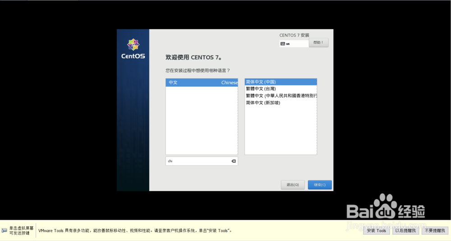Choose 简体中文 (新加坡) locale
The image size is (451, 241).
(x=281, y=103)
